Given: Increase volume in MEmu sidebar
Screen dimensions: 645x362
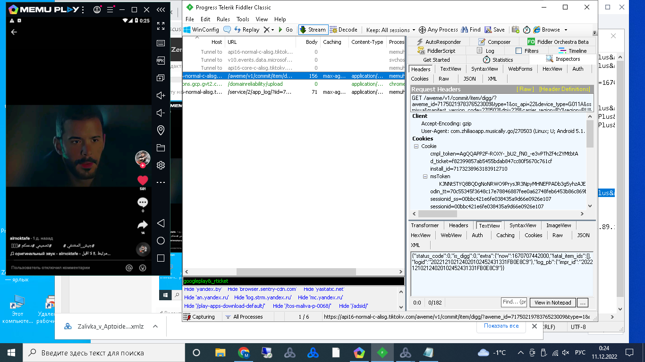Looking at the screenshot, I should click(x=161, y=95).
